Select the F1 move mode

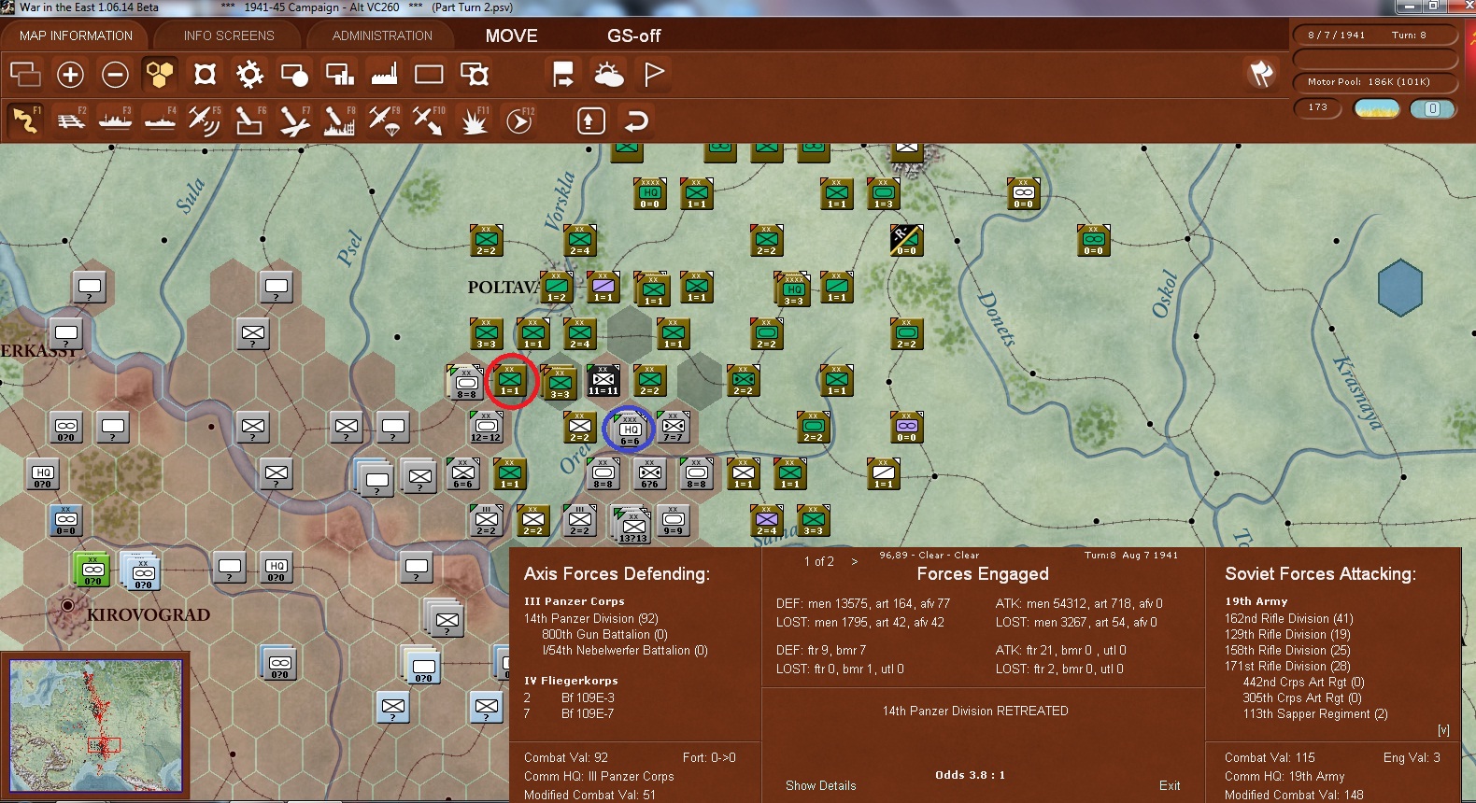coord(25,120)
